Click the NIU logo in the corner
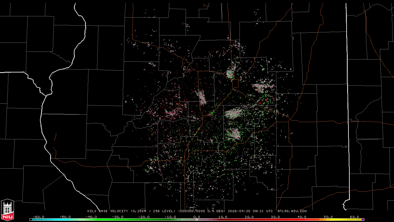Viewport: 394px width, 222px height. (x=7, y=210)
